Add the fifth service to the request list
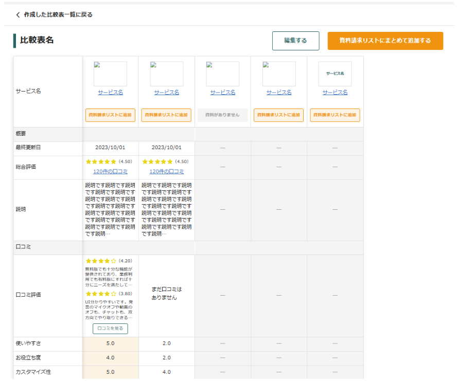Screen dimensions: 475x381 (335, 115)
